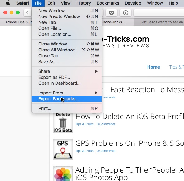Open the Window menu
Screen dimensions: 184x181
point(155,3)
